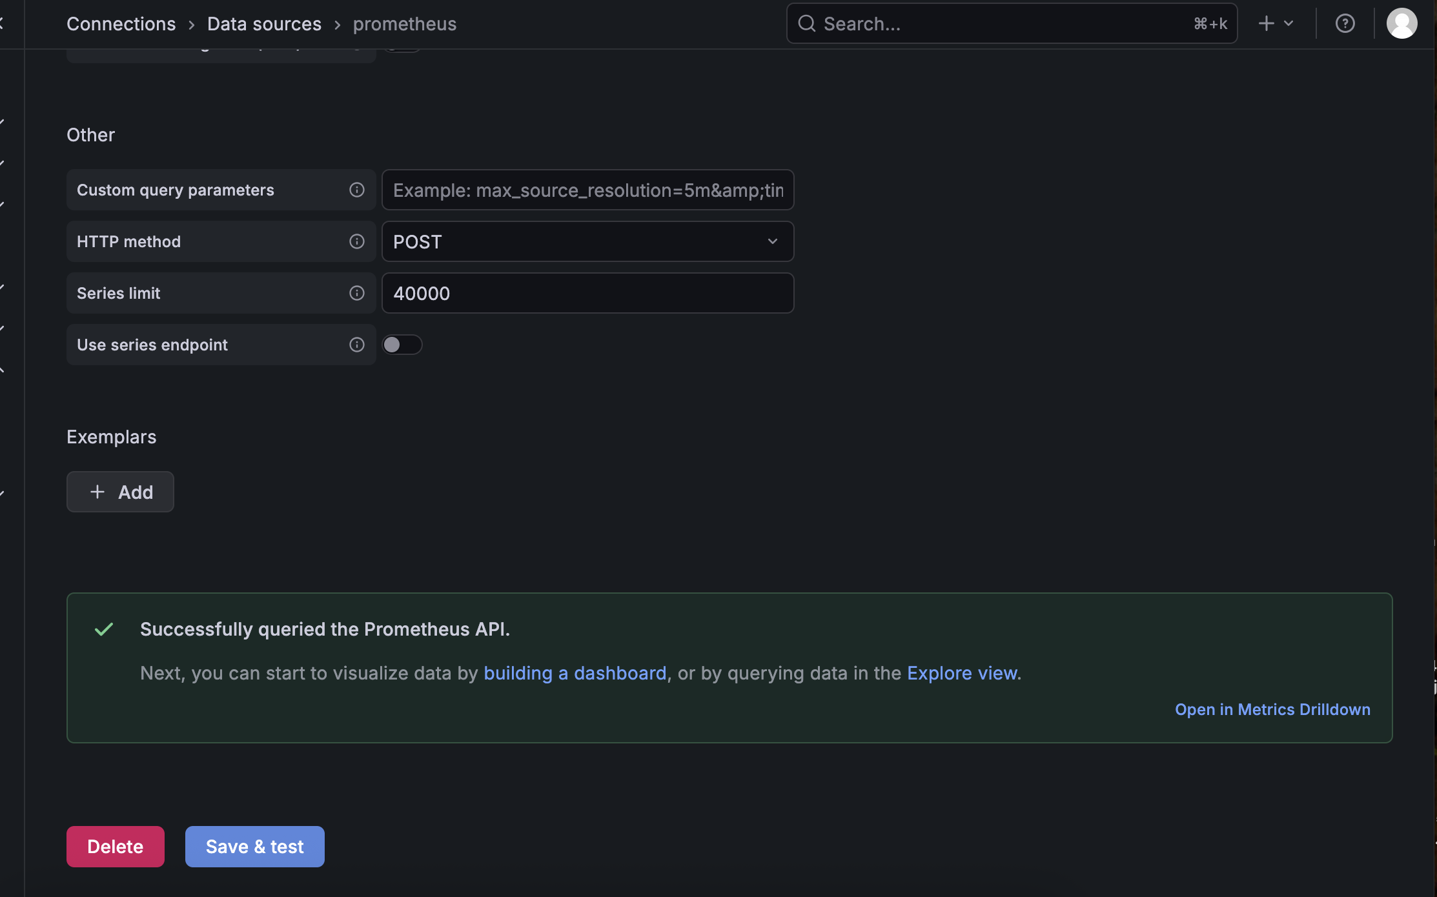
Task: Click Custom query parameters info icon
Action: pos(357,190)
